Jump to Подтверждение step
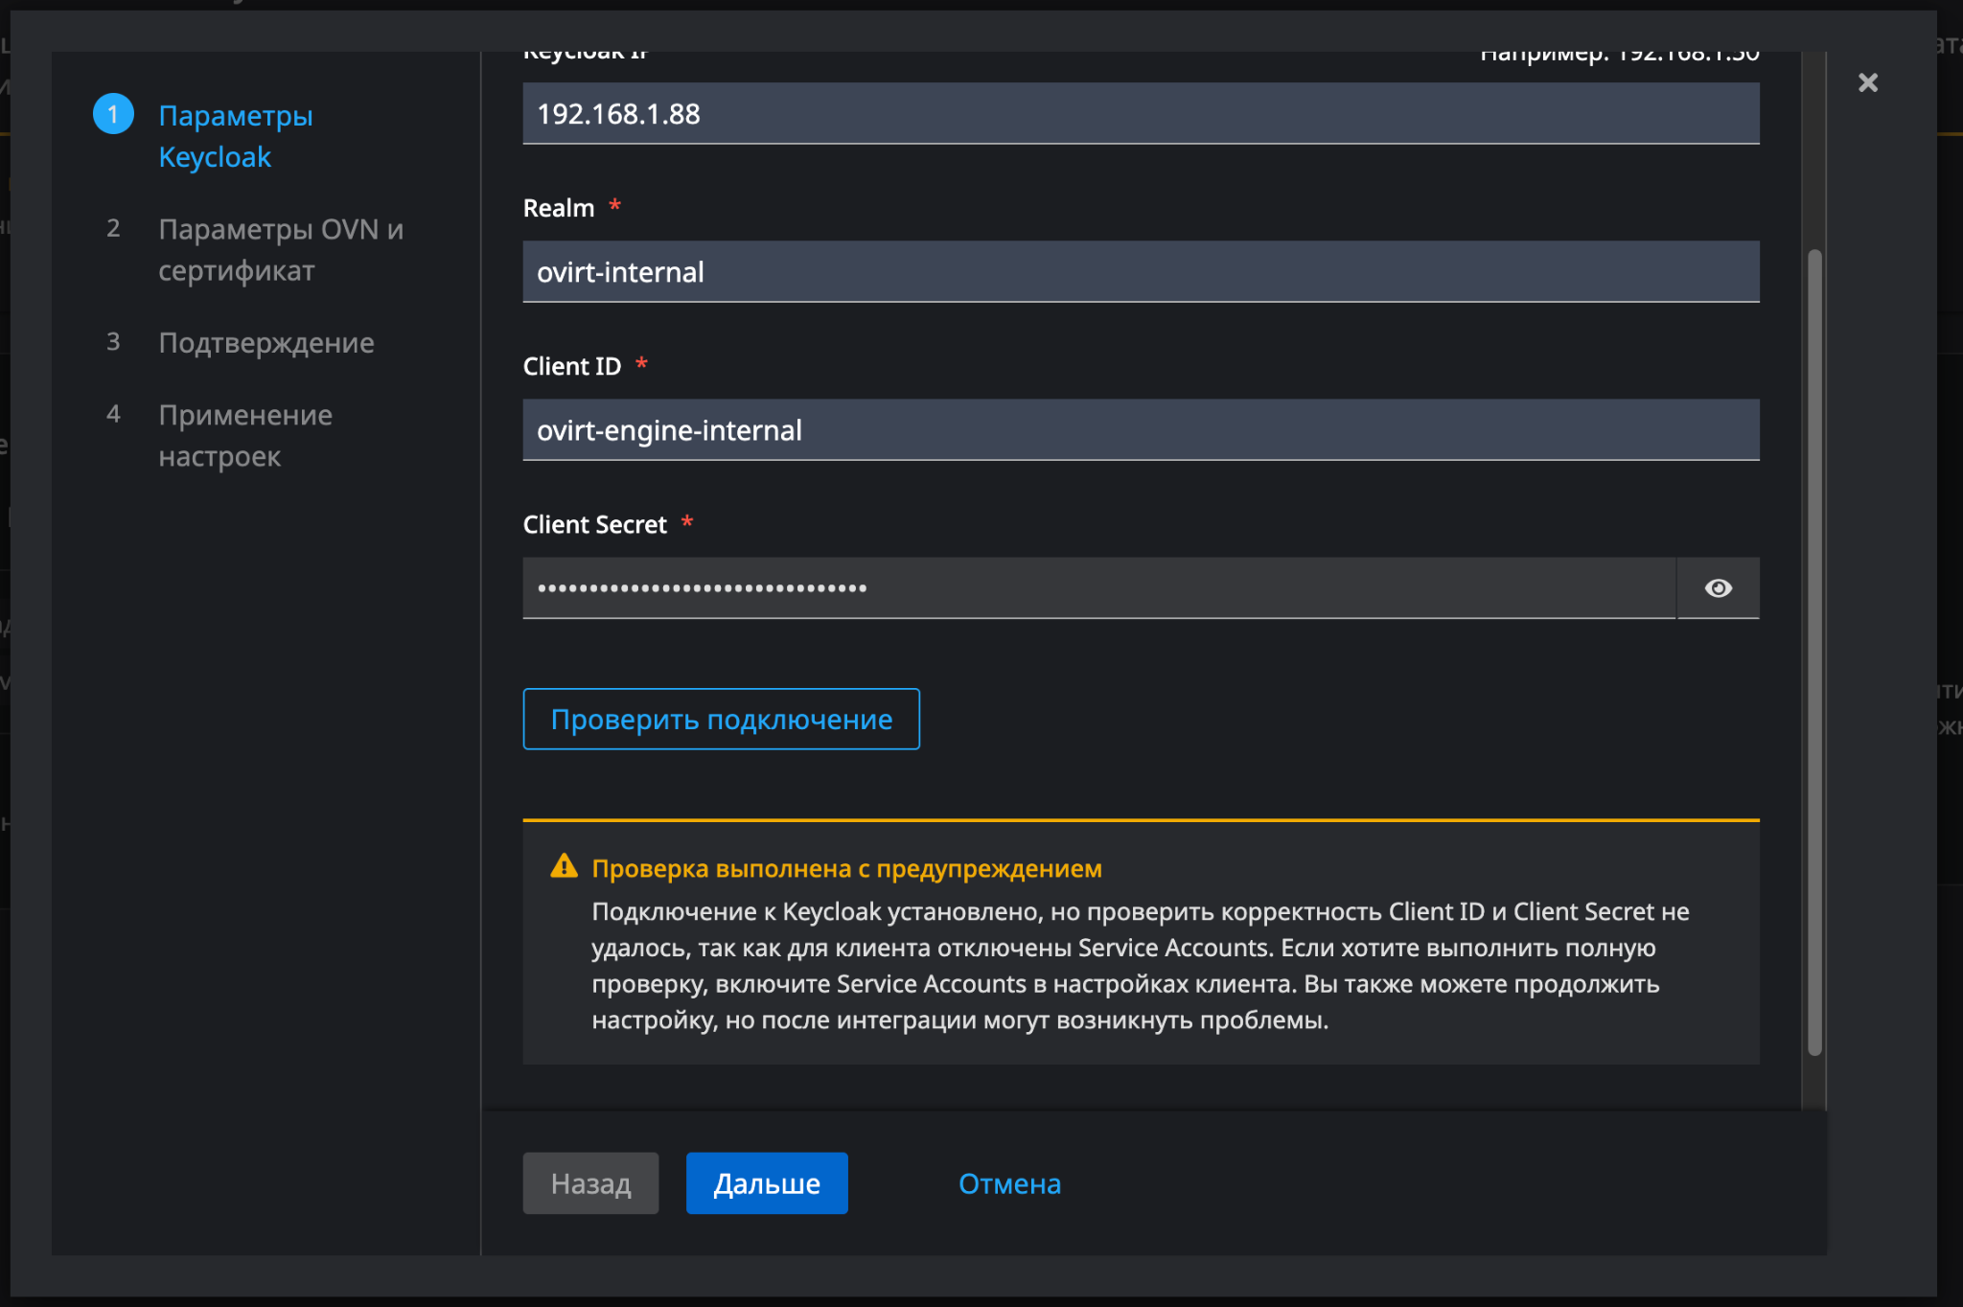Viewport: 1963px width, 1307px height. coord(266,343)
